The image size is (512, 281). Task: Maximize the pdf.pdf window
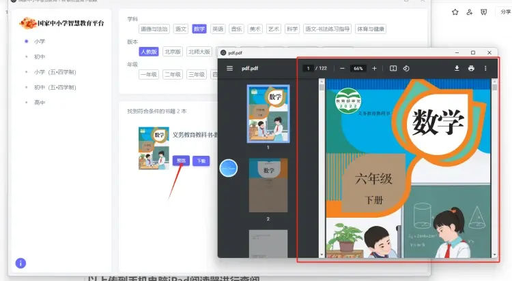pos(473,53)
